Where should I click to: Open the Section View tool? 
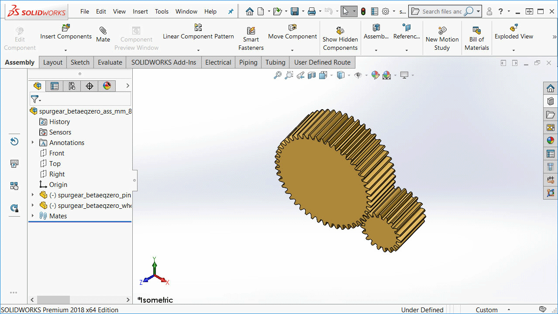tap(311, 75)
